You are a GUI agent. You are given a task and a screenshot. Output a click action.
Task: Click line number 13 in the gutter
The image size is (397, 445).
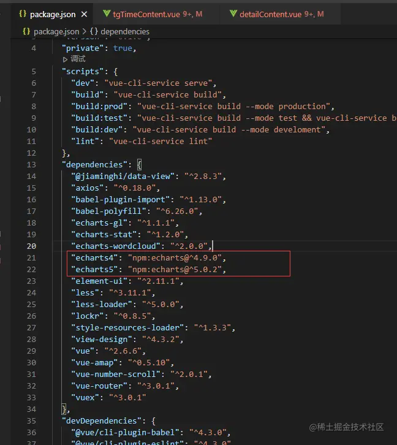click(31, 165)
